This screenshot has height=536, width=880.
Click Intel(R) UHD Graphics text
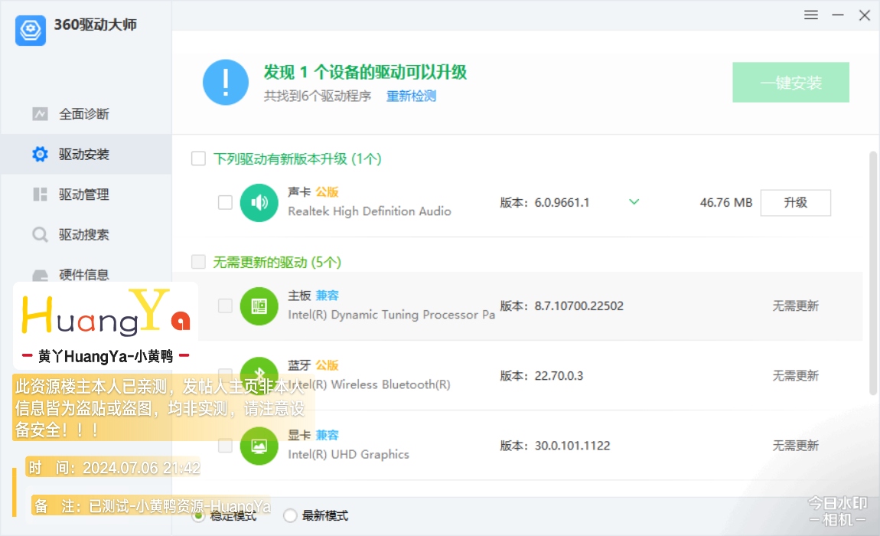[x=348, y=455]
